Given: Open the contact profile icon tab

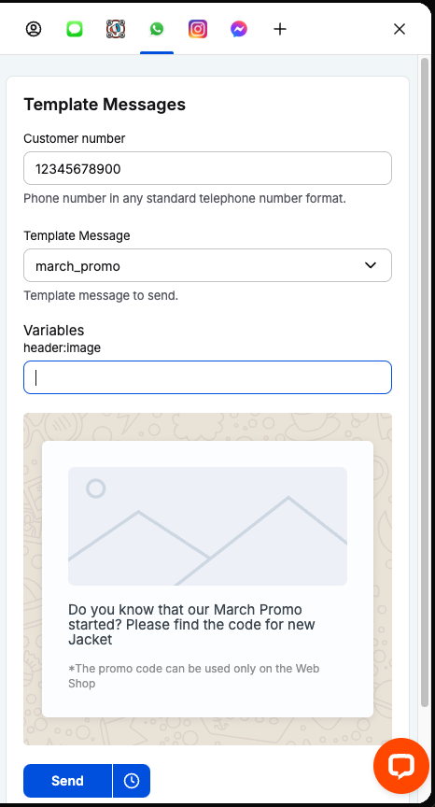Looking at the screenshot, I should click(34, 29).
